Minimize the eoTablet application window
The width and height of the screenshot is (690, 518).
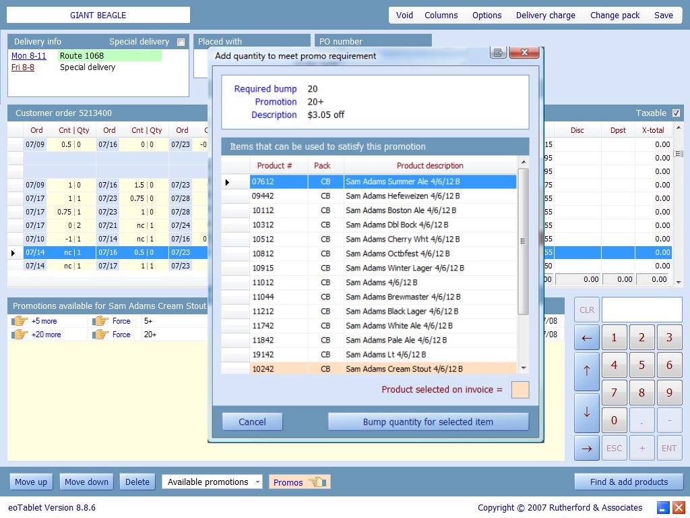[x=664, y=507]
